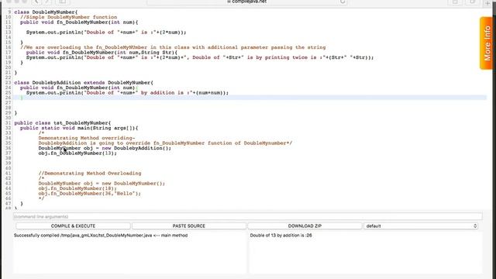Click 'DoubleMyNumber obj = new DoublebyAddition();' line
Image resolution: width=496 pixels, height=279 pixels.
point(105,148)
